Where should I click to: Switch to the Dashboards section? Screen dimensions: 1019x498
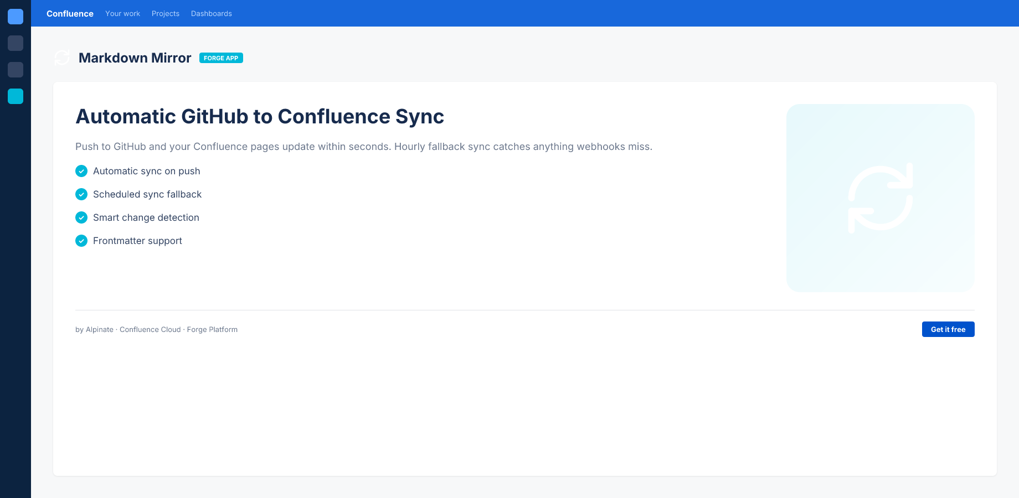click(211, 13)
